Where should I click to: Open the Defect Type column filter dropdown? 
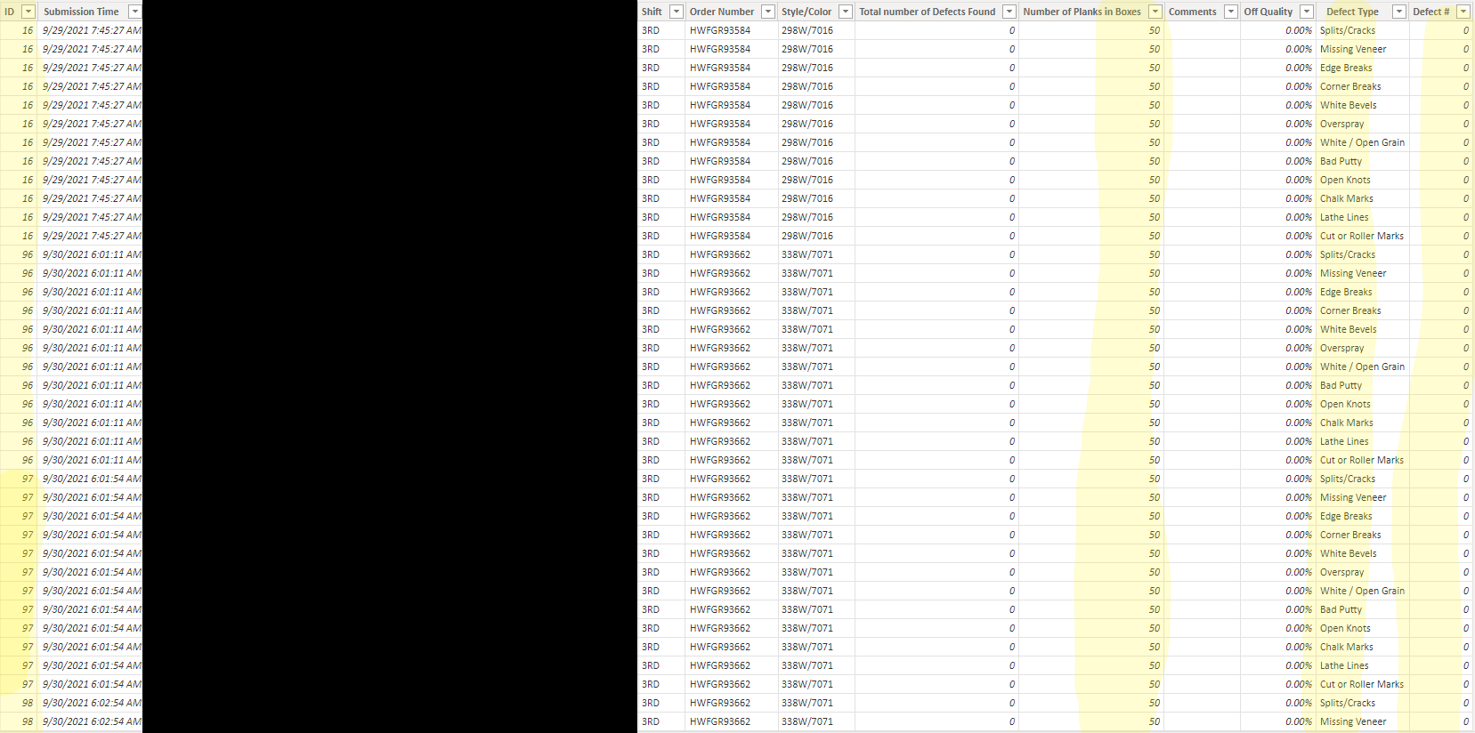pyautogui.click(x=1399, y=12)
